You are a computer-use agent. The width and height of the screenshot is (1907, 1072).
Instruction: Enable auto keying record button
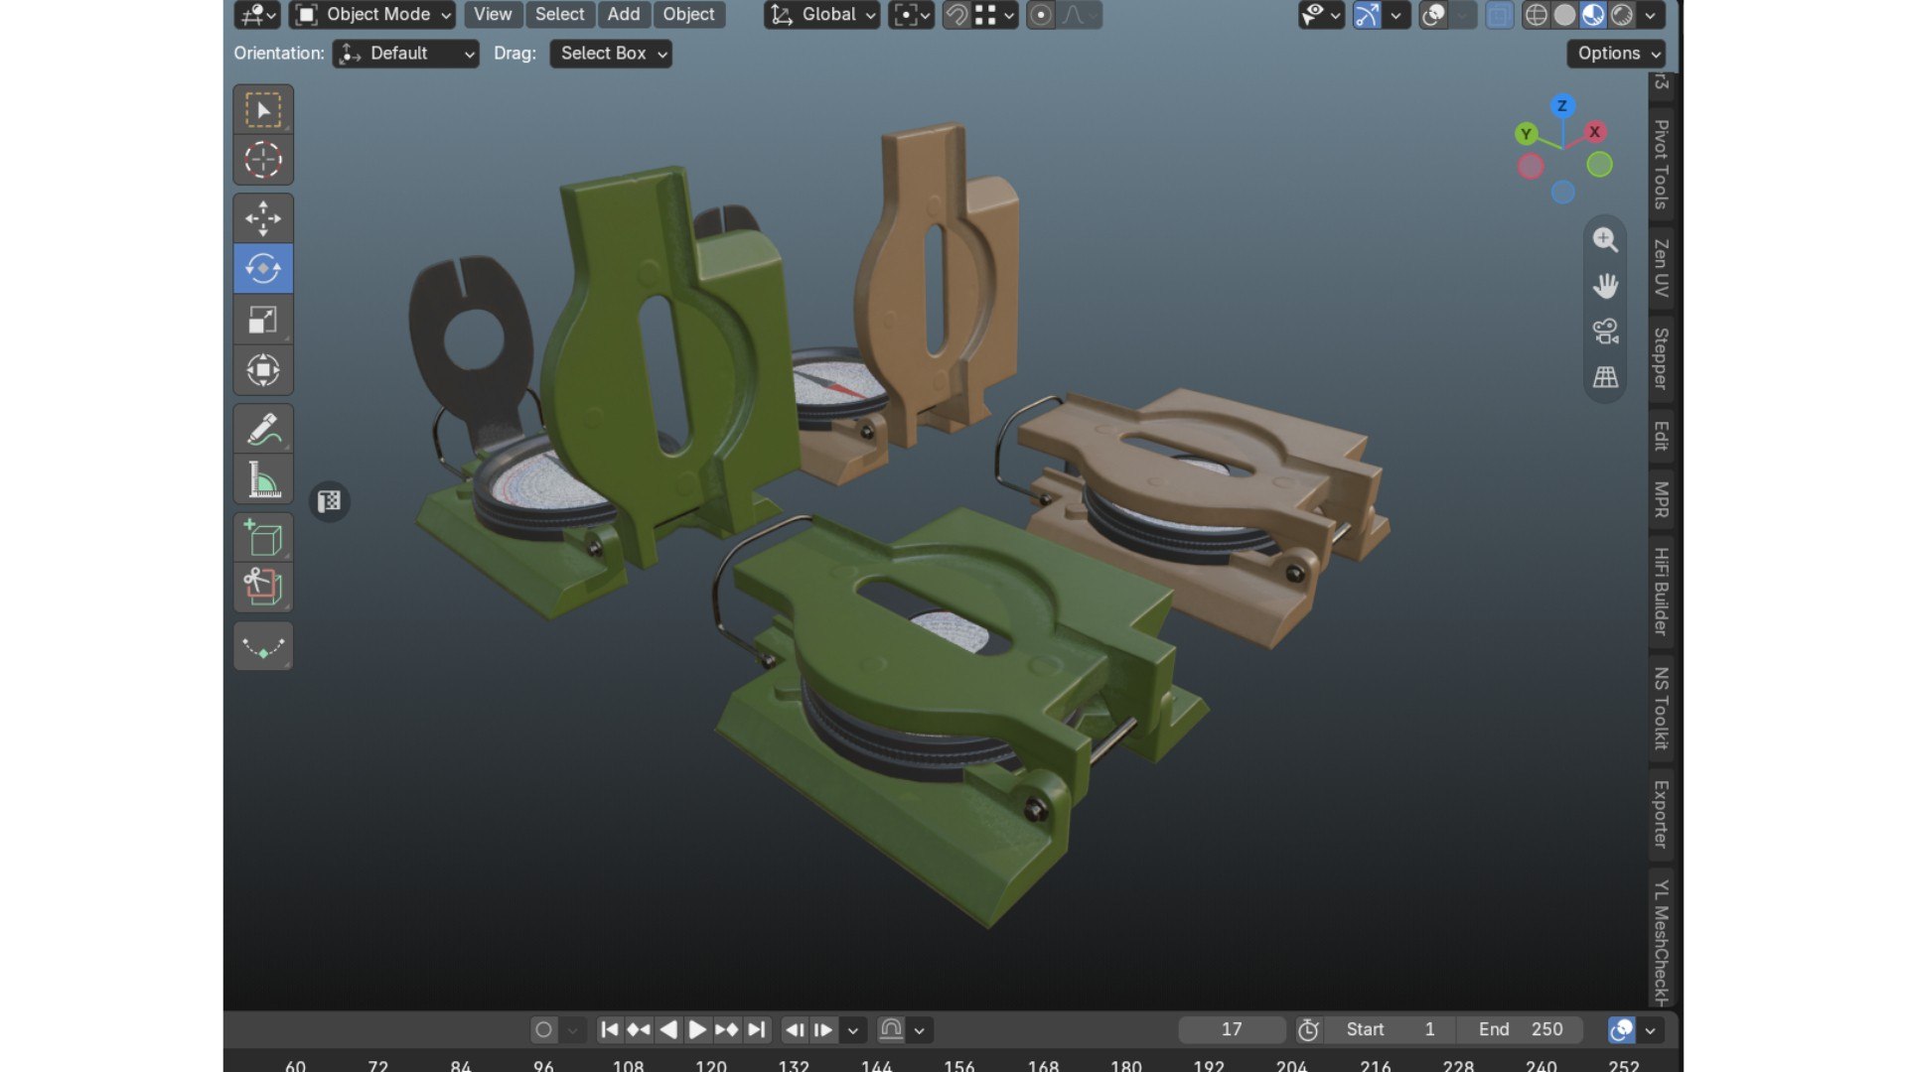543,1029
